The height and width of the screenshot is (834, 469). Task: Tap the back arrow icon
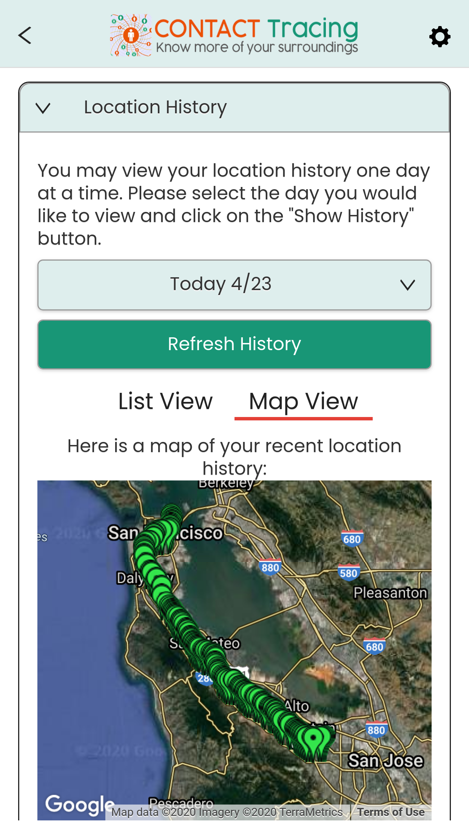25,36
